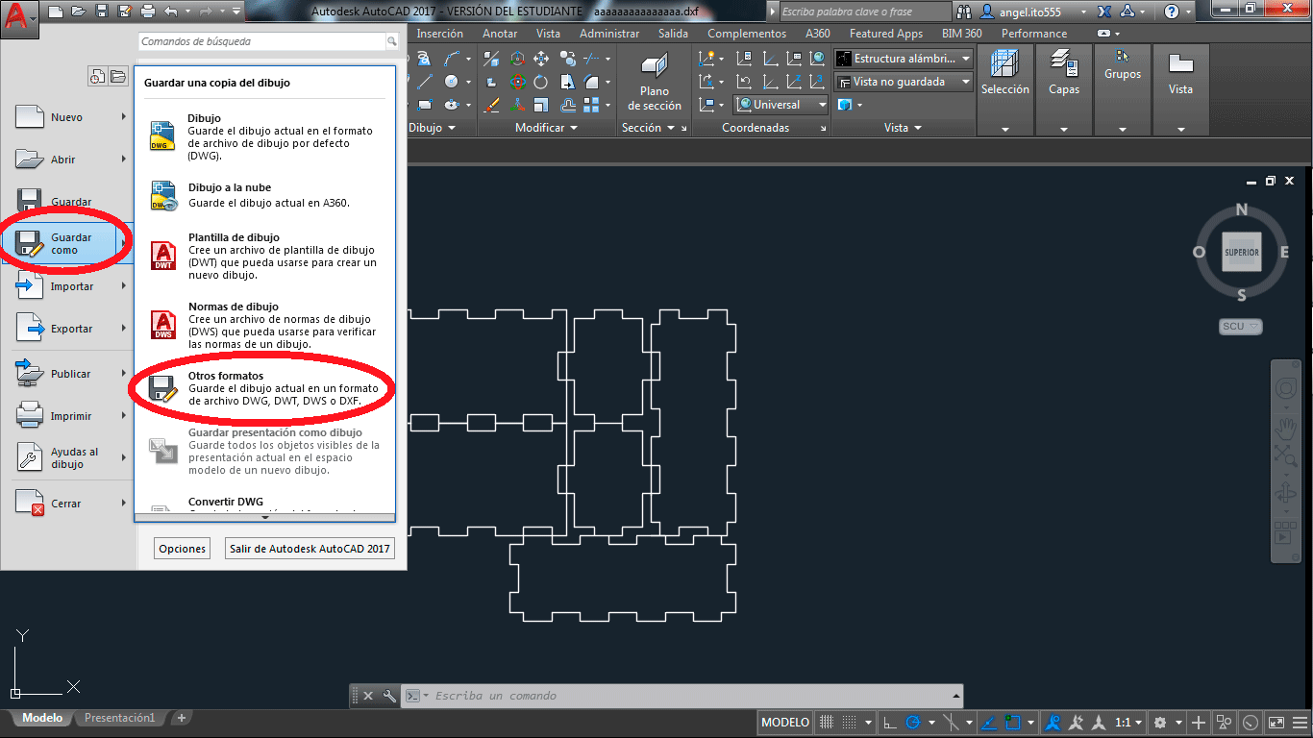
Task: Click the Quick Access New file icon
Action: click(55, 12)
